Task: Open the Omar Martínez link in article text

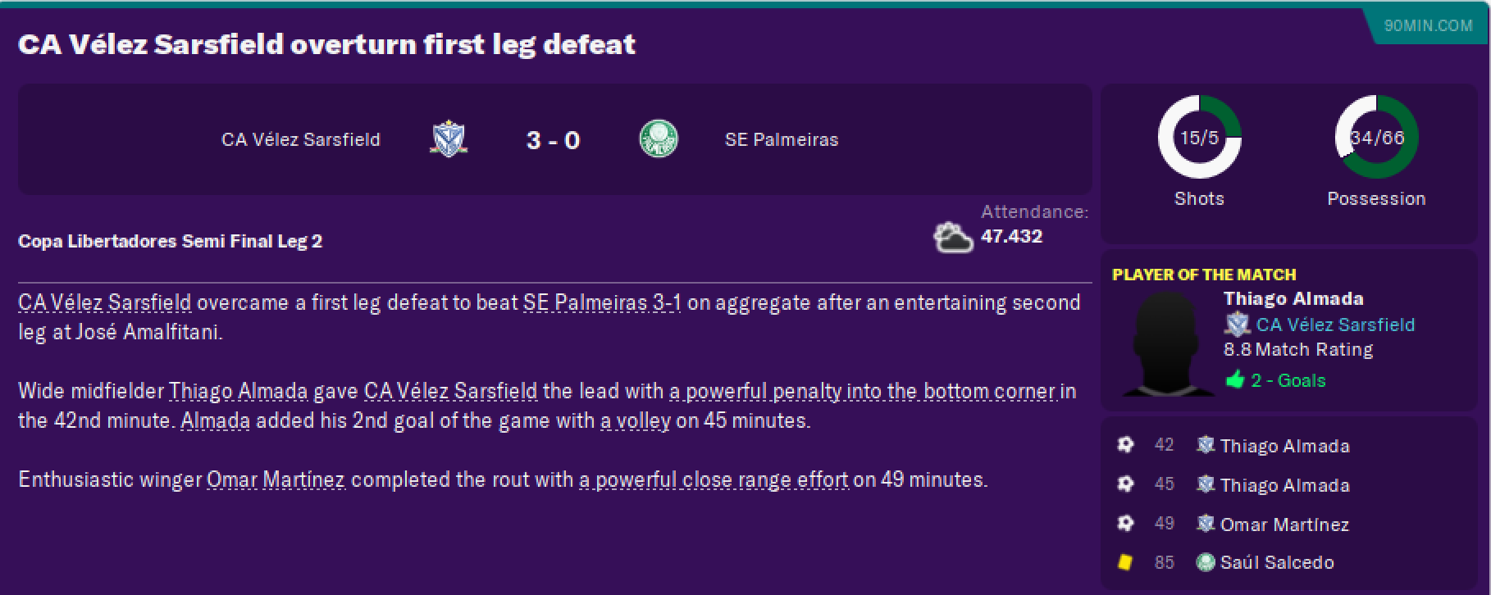Action: tap(276, 479)
